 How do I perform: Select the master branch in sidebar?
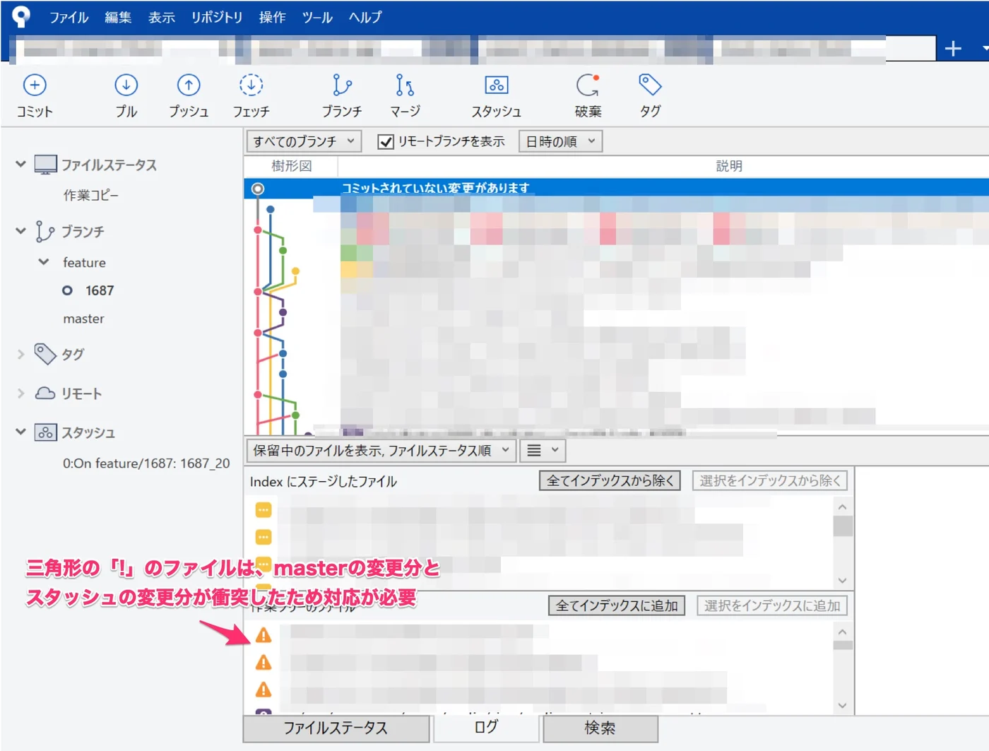[83, 319]
